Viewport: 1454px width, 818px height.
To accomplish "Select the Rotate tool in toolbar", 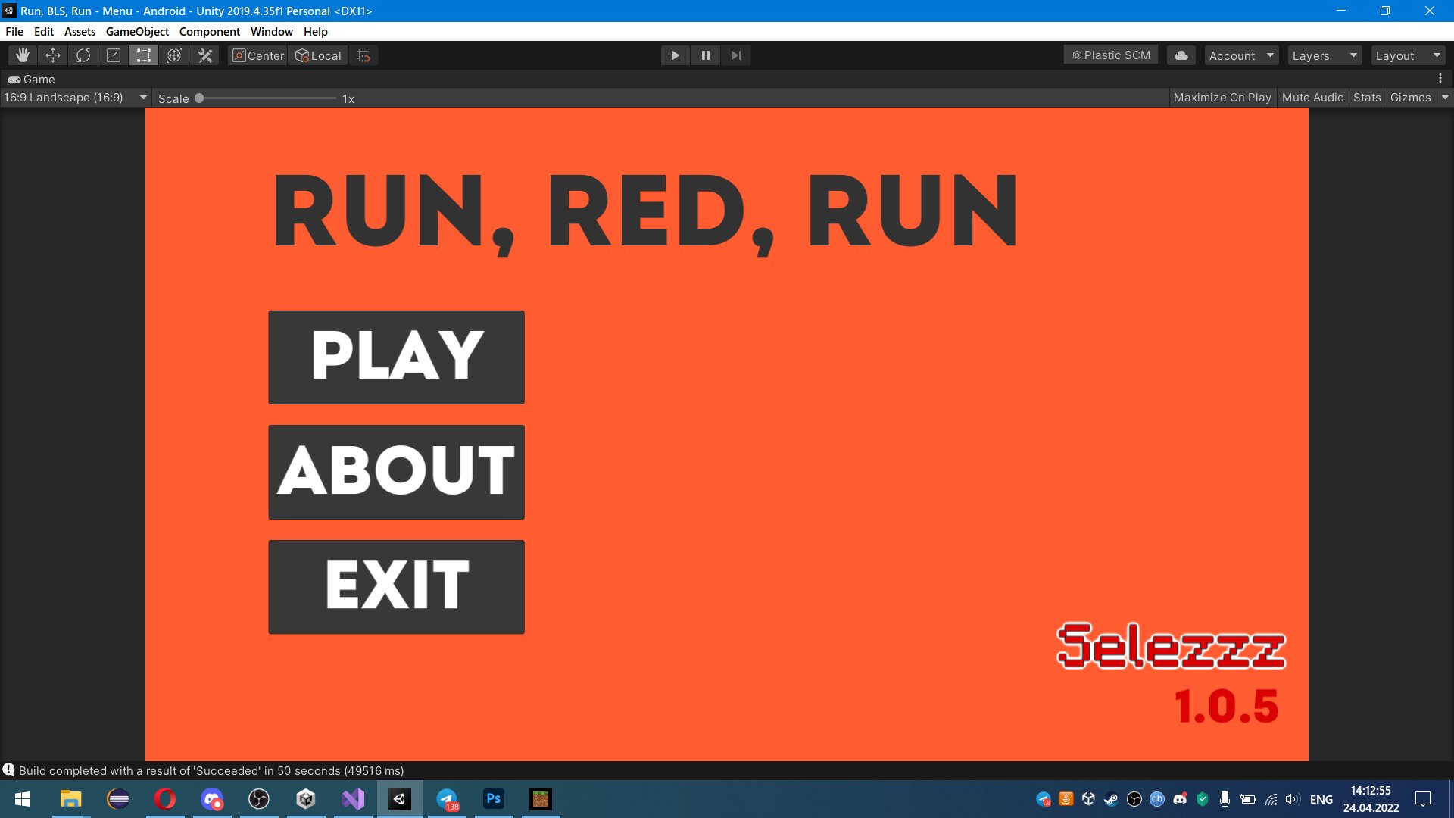I will (x=83, y=55).
